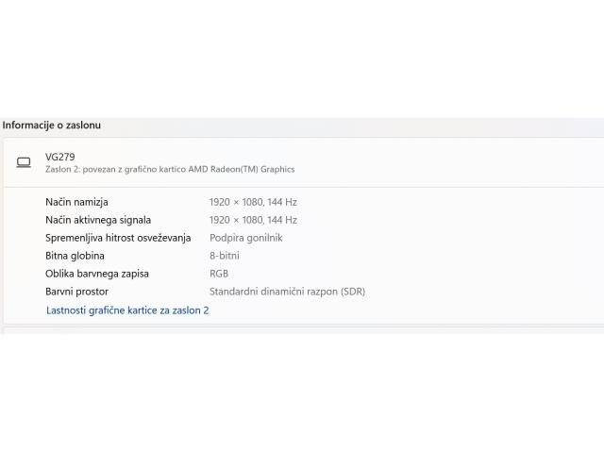Click the 8-bitni value
This screenshot has height=453, width=604.
224,256
